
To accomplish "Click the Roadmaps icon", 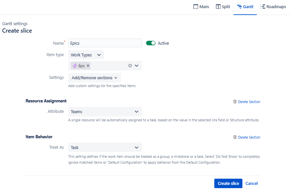I will click(263, 7).
